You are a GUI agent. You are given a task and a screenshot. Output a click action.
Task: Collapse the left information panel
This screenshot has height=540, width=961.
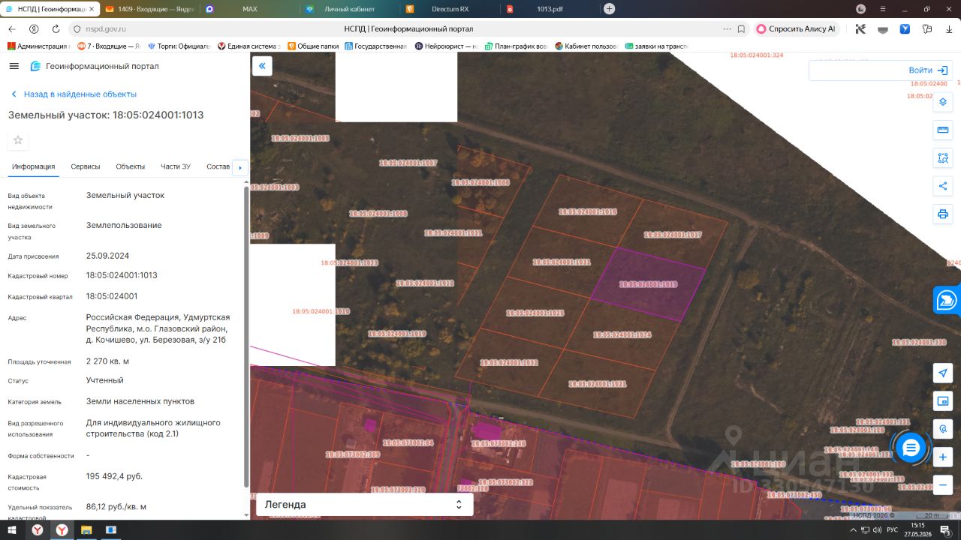[262, 66]
